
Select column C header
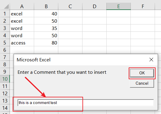point(70,6)
